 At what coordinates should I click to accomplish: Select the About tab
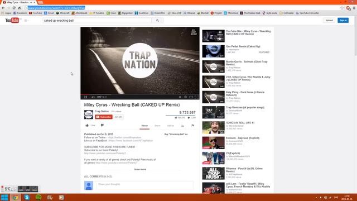click(144, 126)
